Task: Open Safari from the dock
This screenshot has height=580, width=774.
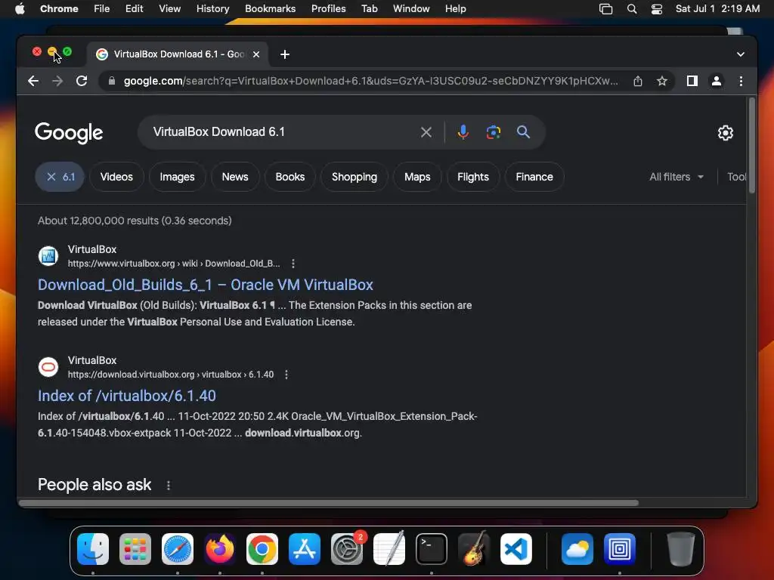Action: click(x=178, y=549)
